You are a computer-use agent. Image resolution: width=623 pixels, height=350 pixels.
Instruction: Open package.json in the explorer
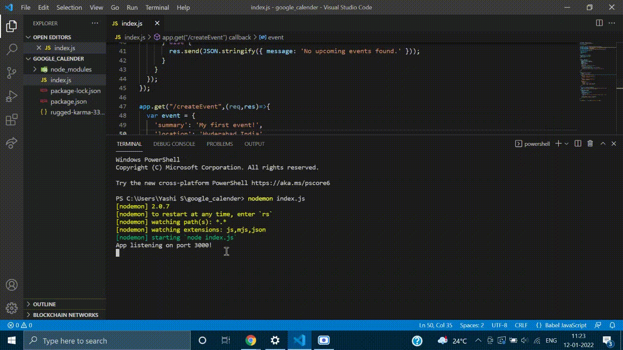(x=68, y=102)
